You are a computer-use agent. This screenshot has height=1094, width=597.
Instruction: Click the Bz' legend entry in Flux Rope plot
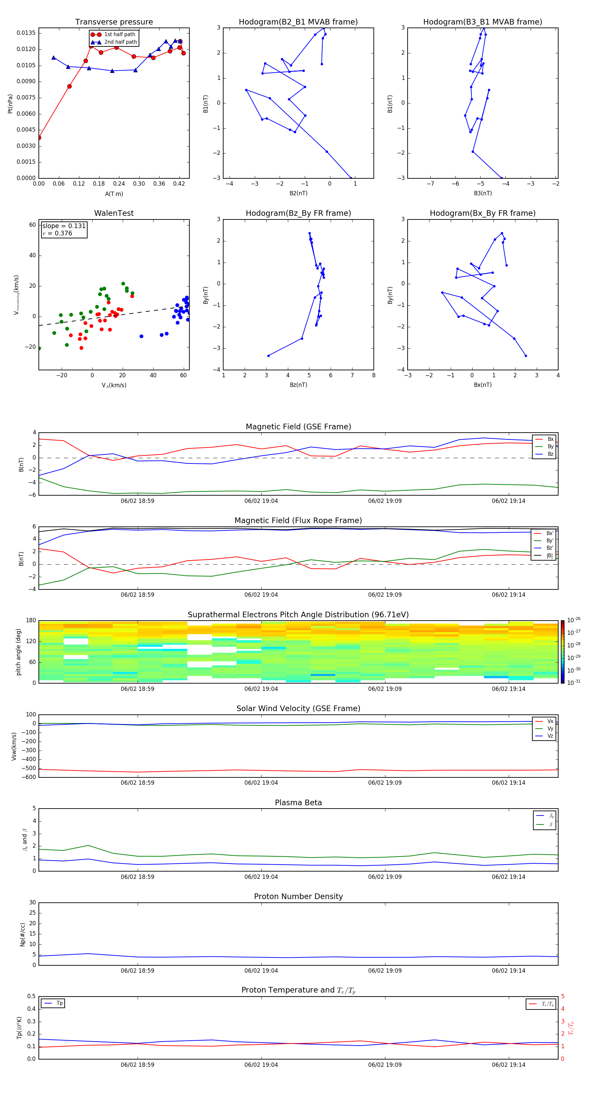click(544, 548)
